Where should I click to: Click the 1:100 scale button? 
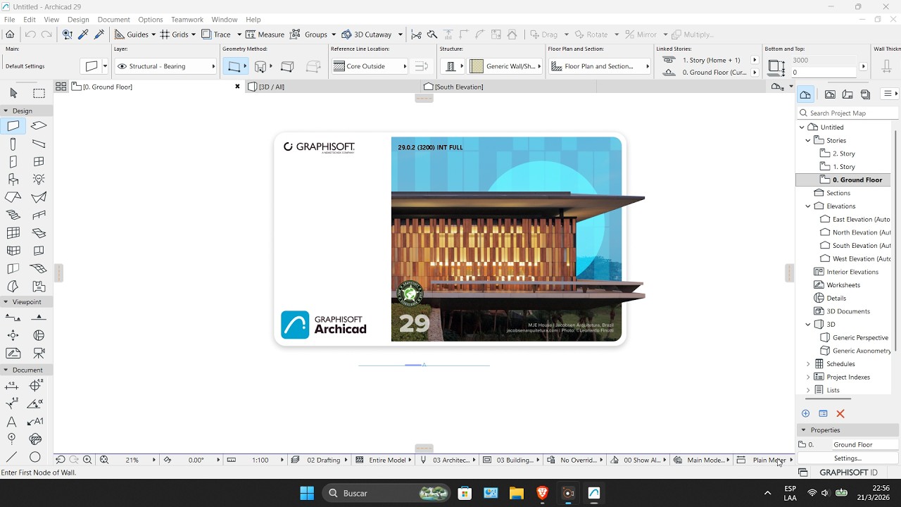click(x=260, y=460)
